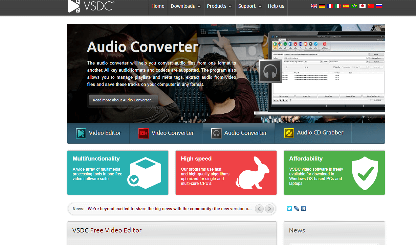Switch site language to Spanish flag
416x245 pixels.
(x=346, y=6)
